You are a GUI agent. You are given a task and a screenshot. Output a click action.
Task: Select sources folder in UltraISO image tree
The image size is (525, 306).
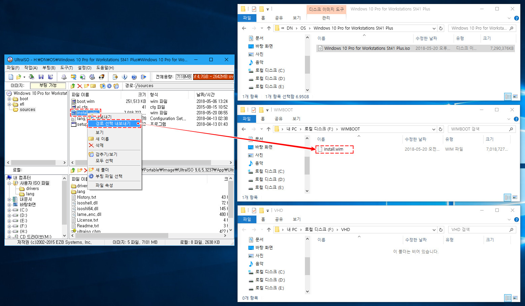(x=27, y=110)
